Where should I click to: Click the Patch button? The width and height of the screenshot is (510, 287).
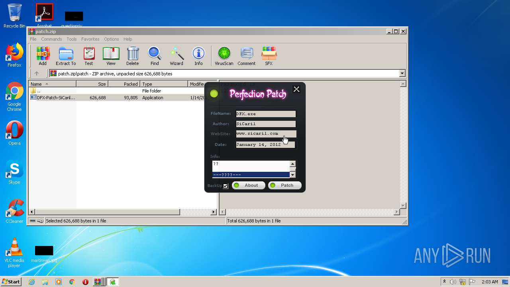point(284,185)
